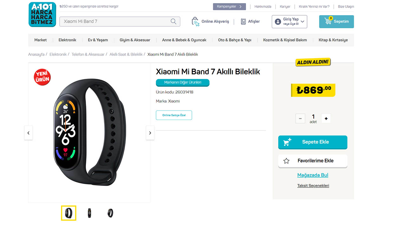Click the Sepete Ekle button

312,142
